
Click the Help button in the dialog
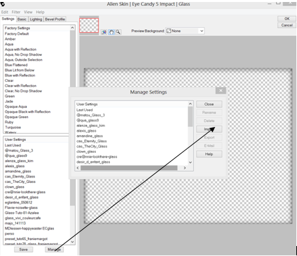pos(209,154)
